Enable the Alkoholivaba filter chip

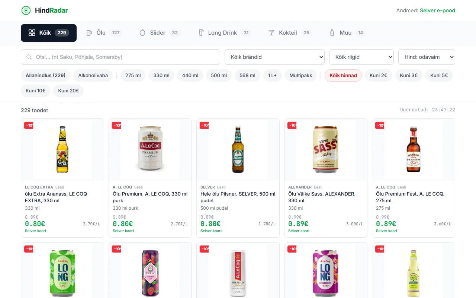click(x=93, y=75)
